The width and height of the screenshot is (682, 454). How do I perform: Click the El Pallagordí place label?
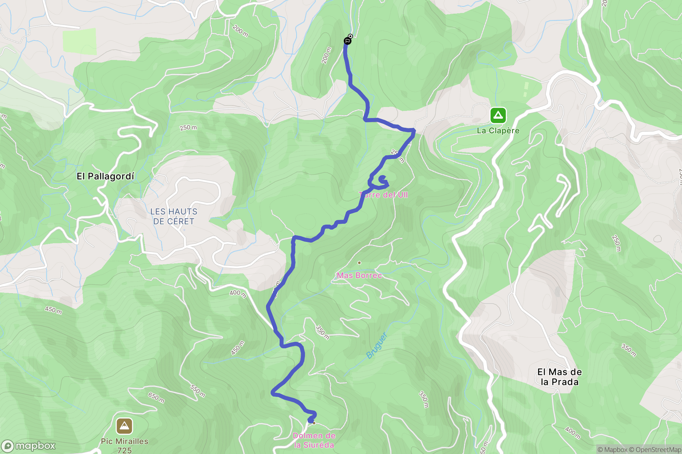(x=105, y=176)
